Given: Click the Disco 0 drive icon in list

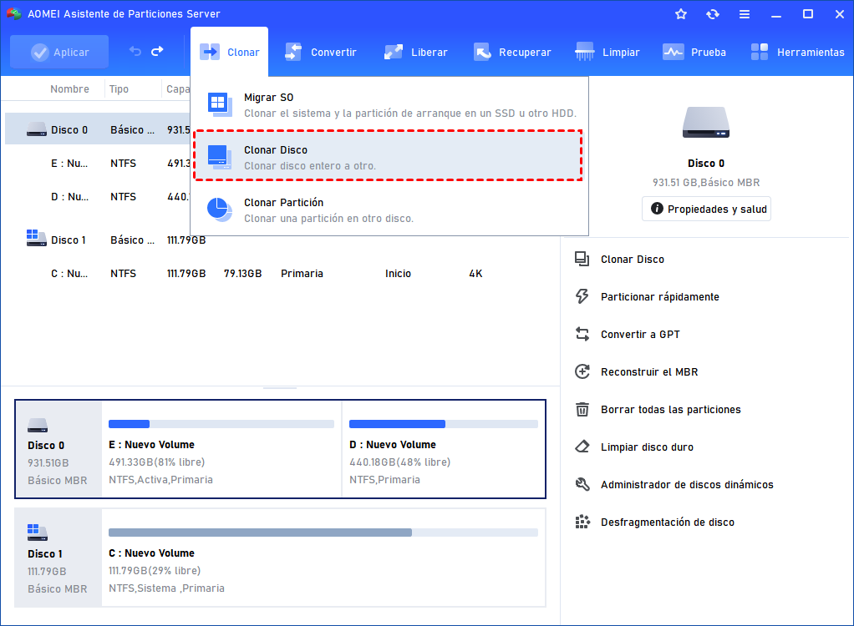Looking at the screenshot, I should click(37, 129).
